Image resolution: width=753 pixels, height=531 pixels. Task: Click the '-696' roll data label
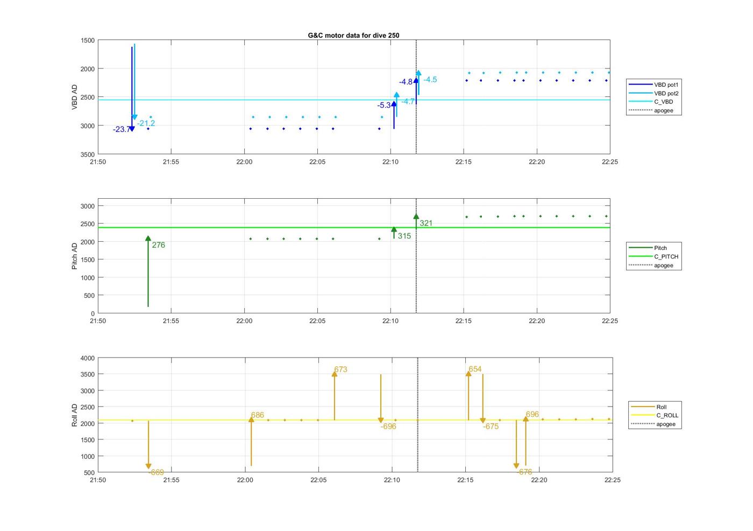pos(388,427)
